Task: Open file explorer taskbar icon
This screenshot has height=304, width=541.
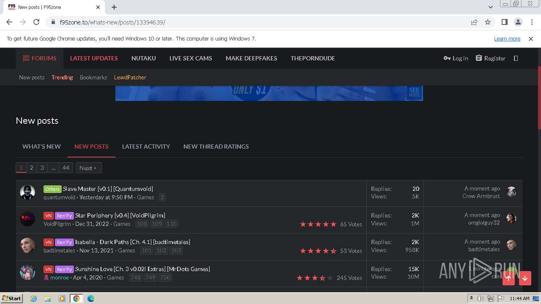Action: [48, 299]
